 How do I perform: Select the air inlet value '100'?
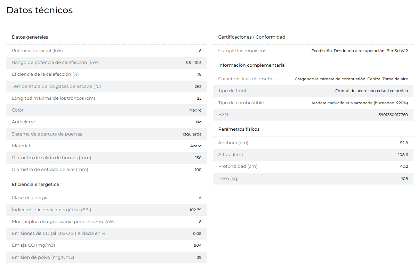[198, 170]
